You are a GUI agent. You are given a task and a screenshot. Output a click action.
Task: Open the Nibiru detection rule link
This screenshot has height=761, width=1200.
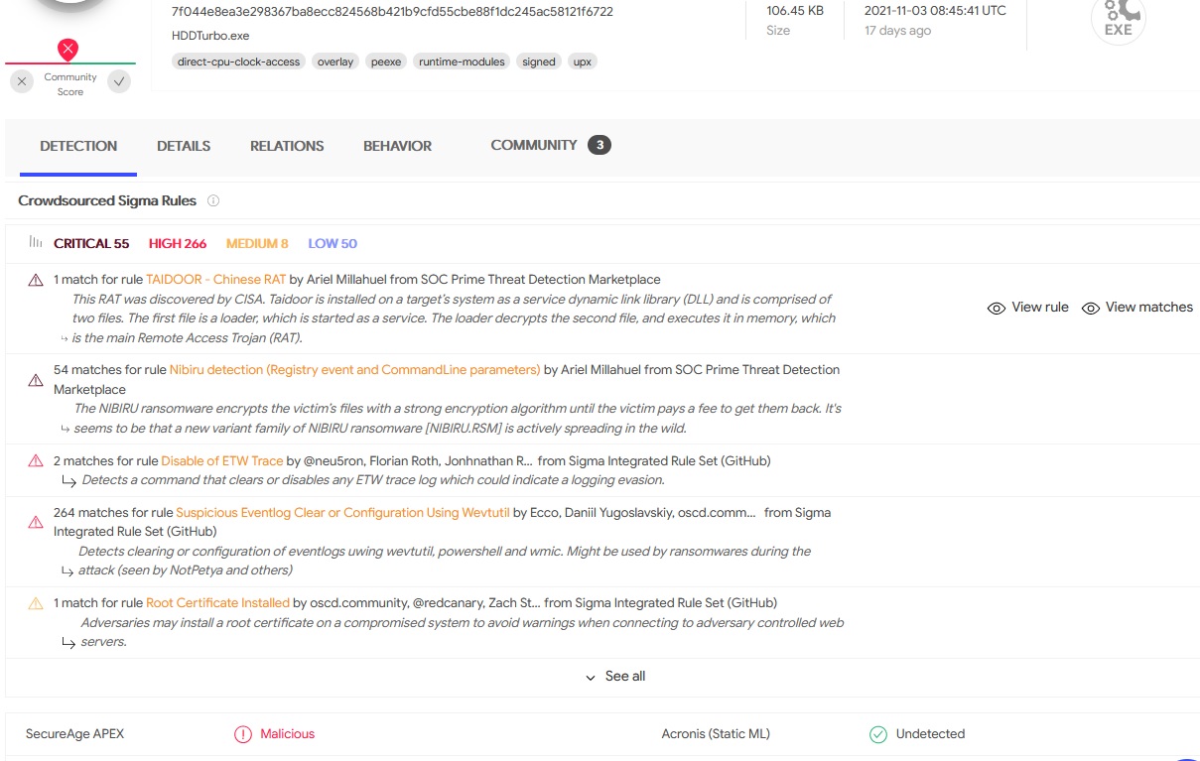[354, 369]
